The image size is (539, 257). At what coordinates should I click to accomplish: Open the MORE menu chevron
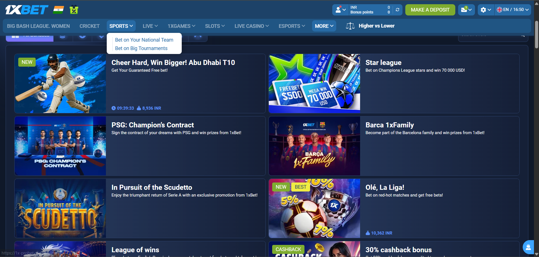333,26
